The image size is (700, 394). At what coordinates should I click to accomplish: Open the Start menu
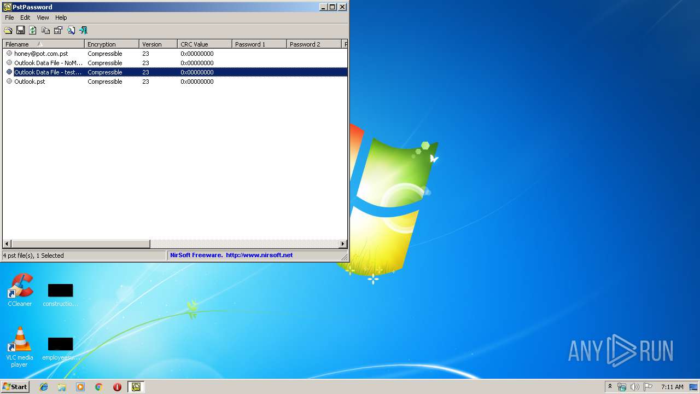(x=15, y=387)
